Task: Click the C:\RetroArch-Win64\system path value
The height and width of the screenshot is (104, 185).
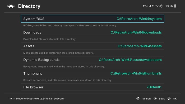Action: click(139, 19)
